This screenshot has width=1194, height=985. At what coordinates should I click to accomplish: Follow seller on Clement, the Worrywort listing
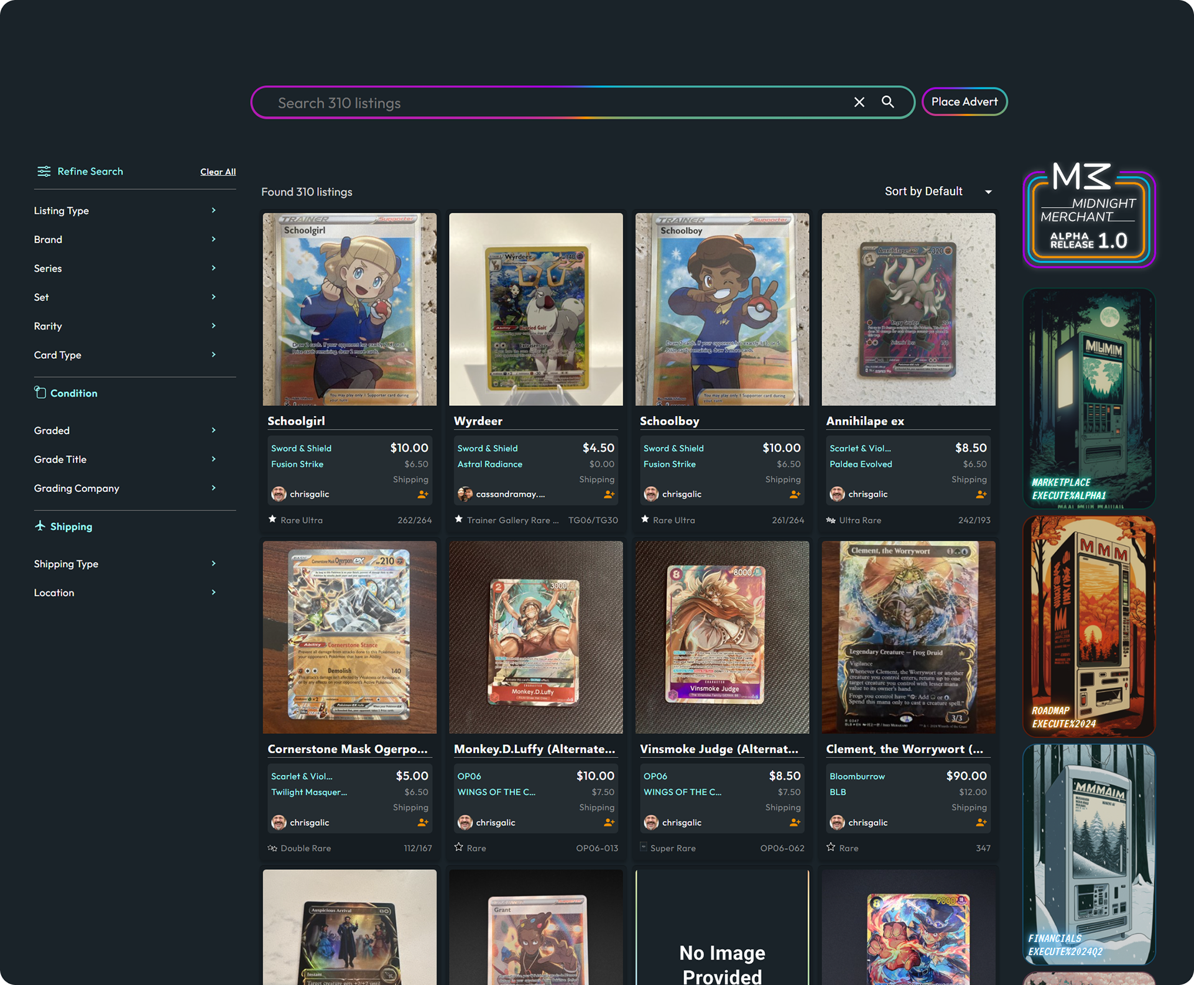pyautogui.click(x=981, y=822)
